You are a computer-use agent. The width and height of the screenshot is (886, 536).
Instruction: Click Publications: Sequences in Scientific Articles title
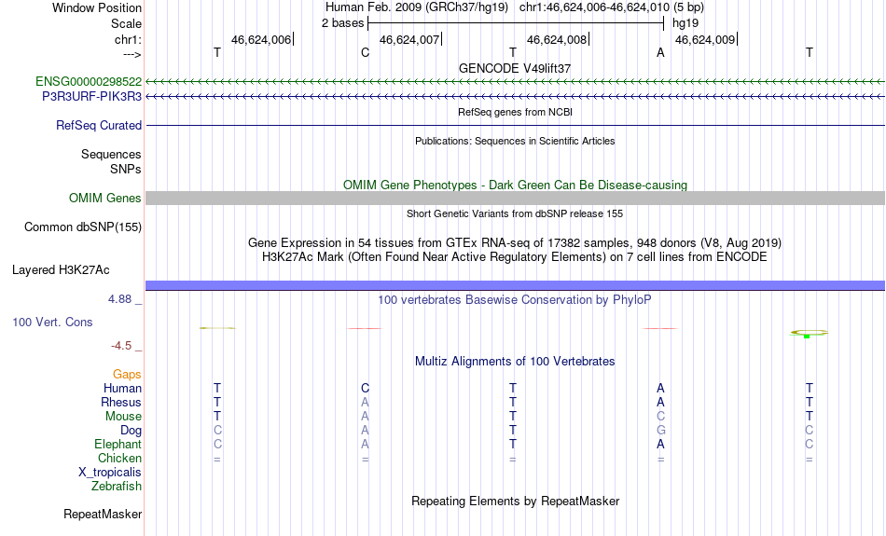[515, 141]
